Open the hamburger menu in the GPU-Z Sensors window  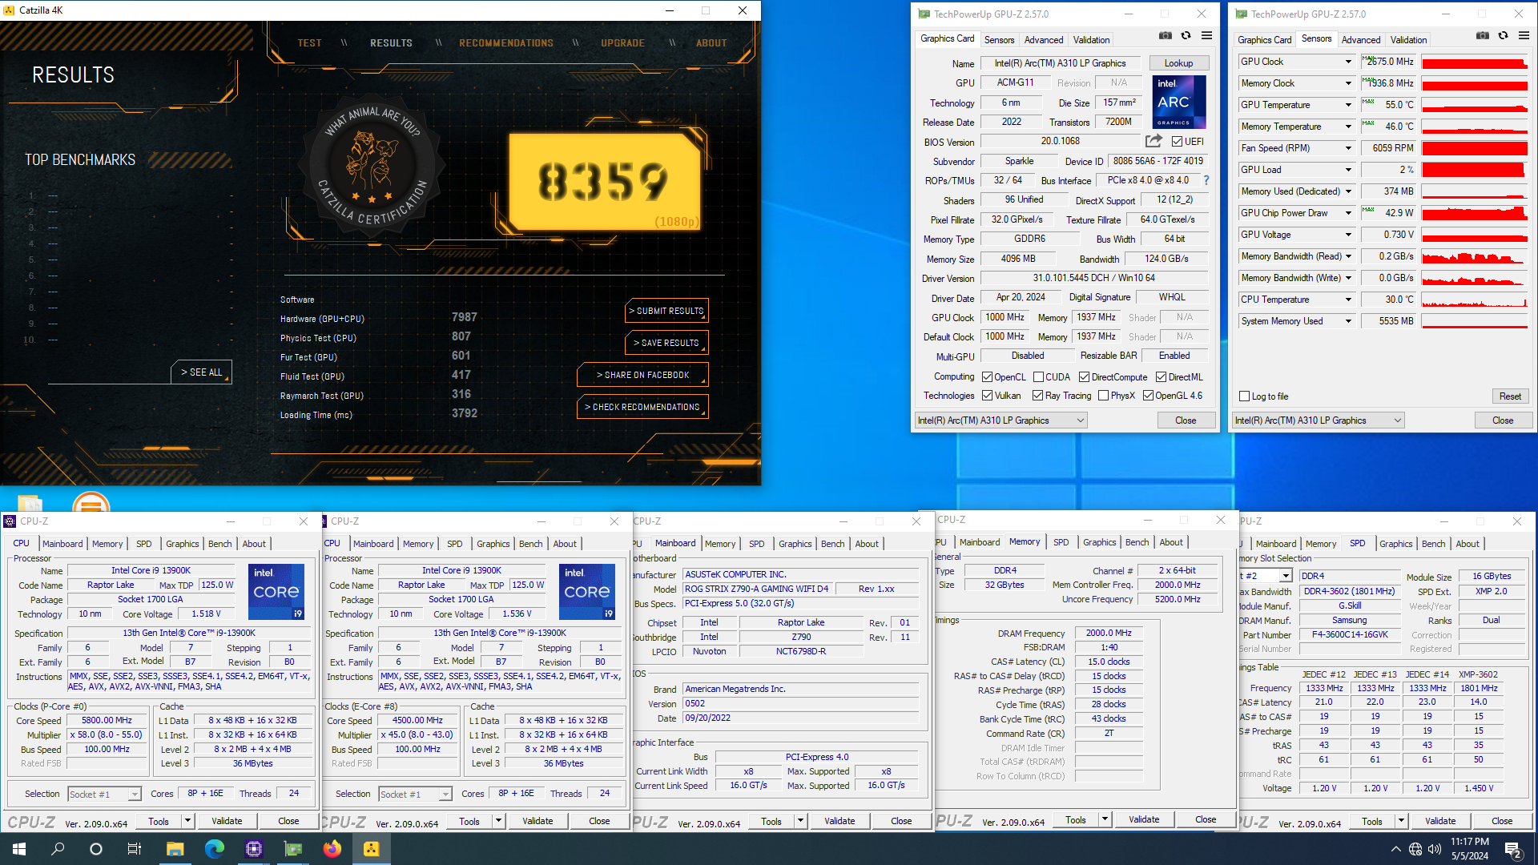click(x=1524, y=35)
